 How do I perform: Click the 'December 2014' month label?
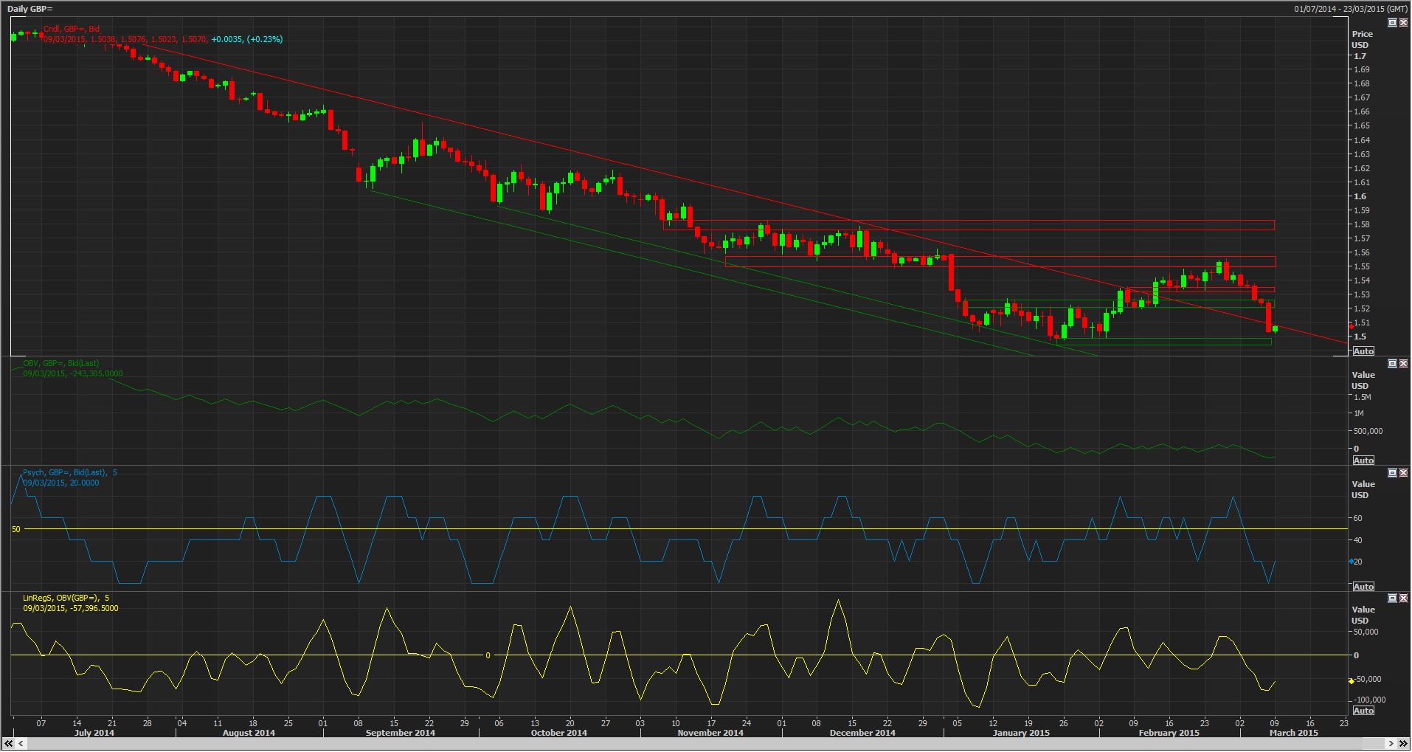click(x=862, y=733)
